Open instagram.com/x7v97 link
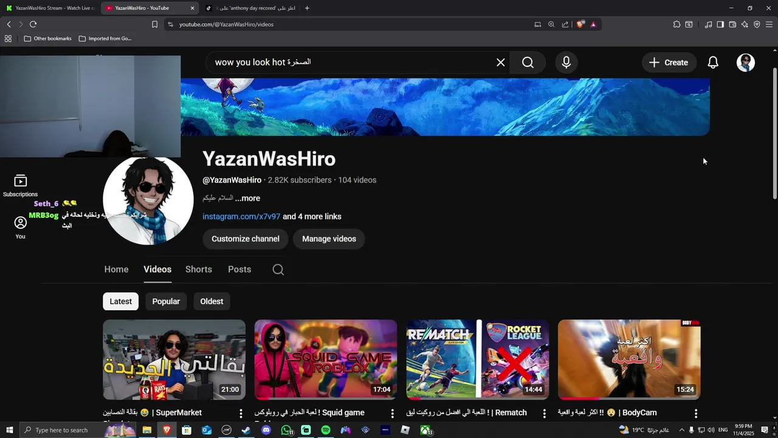778x438 pixels. 241,217
